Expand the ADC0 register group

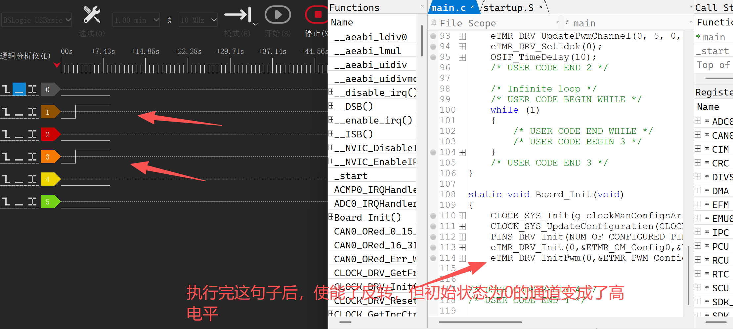[x=698, y=121]
